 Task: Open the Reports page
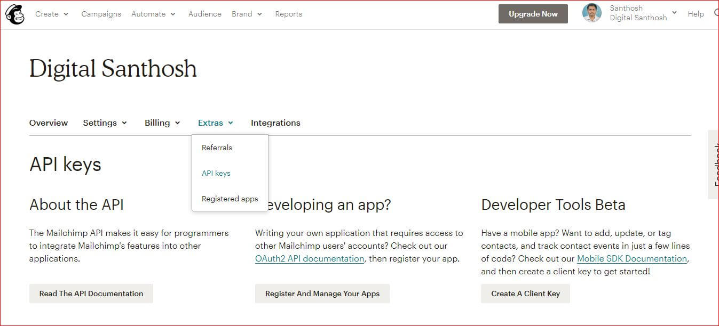288,14
